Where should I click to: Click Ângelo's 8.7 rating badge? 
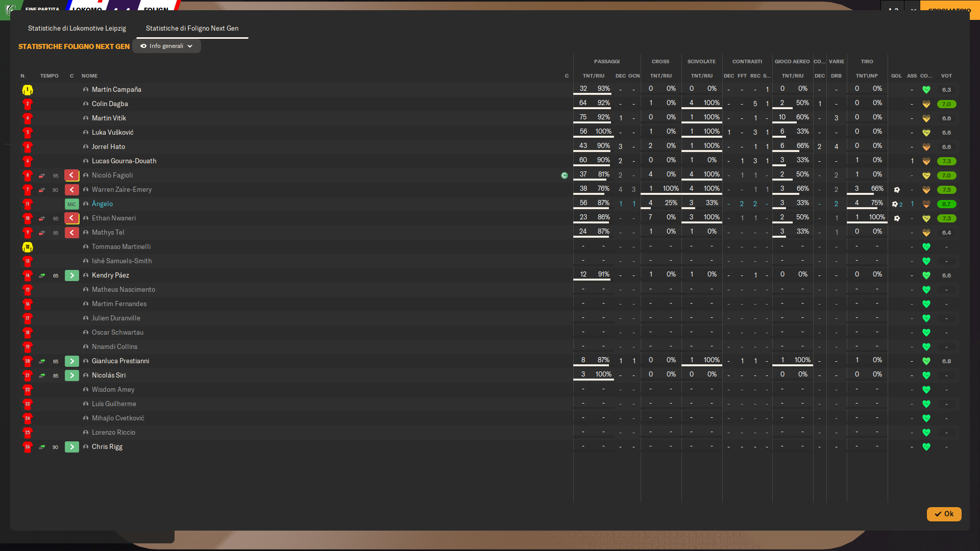point(946,204)
